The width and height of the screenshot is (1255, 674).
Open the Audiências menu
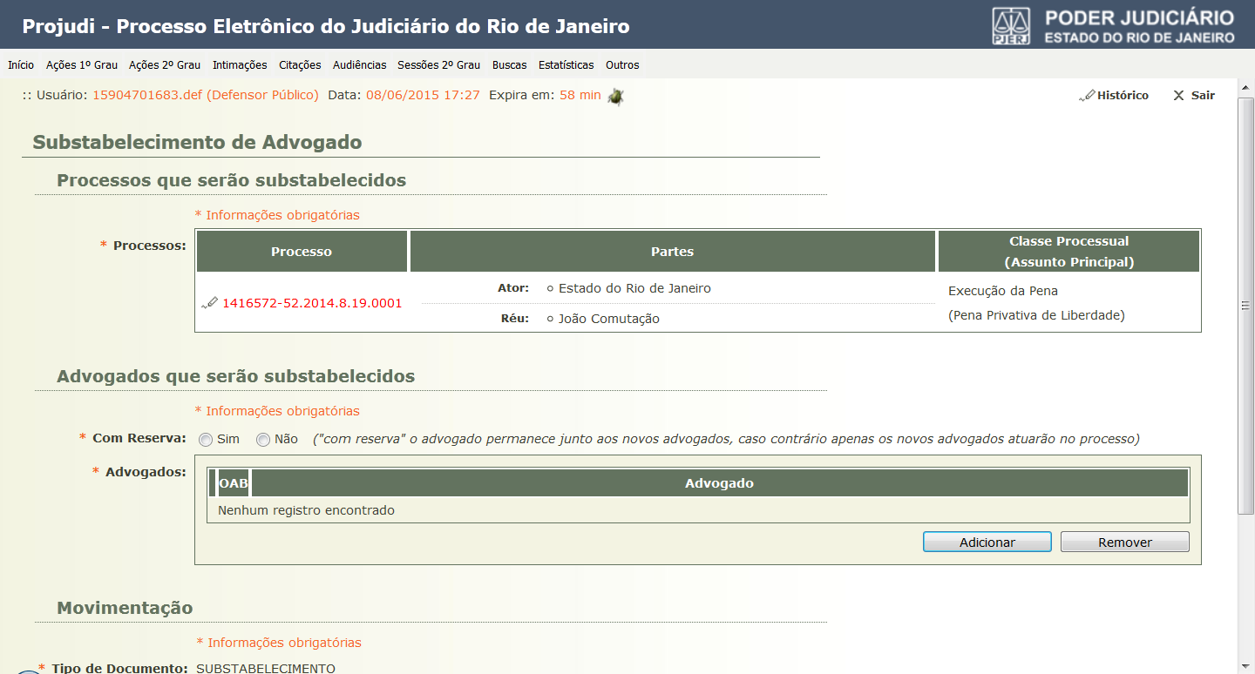point(359,65)
